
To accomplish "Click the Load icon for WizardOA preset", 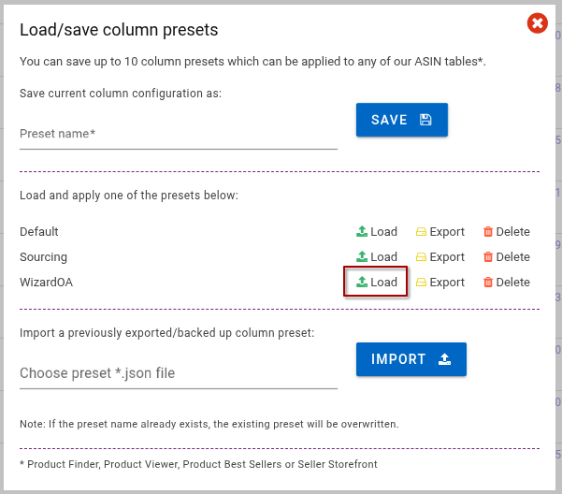I will coord(362,283).
